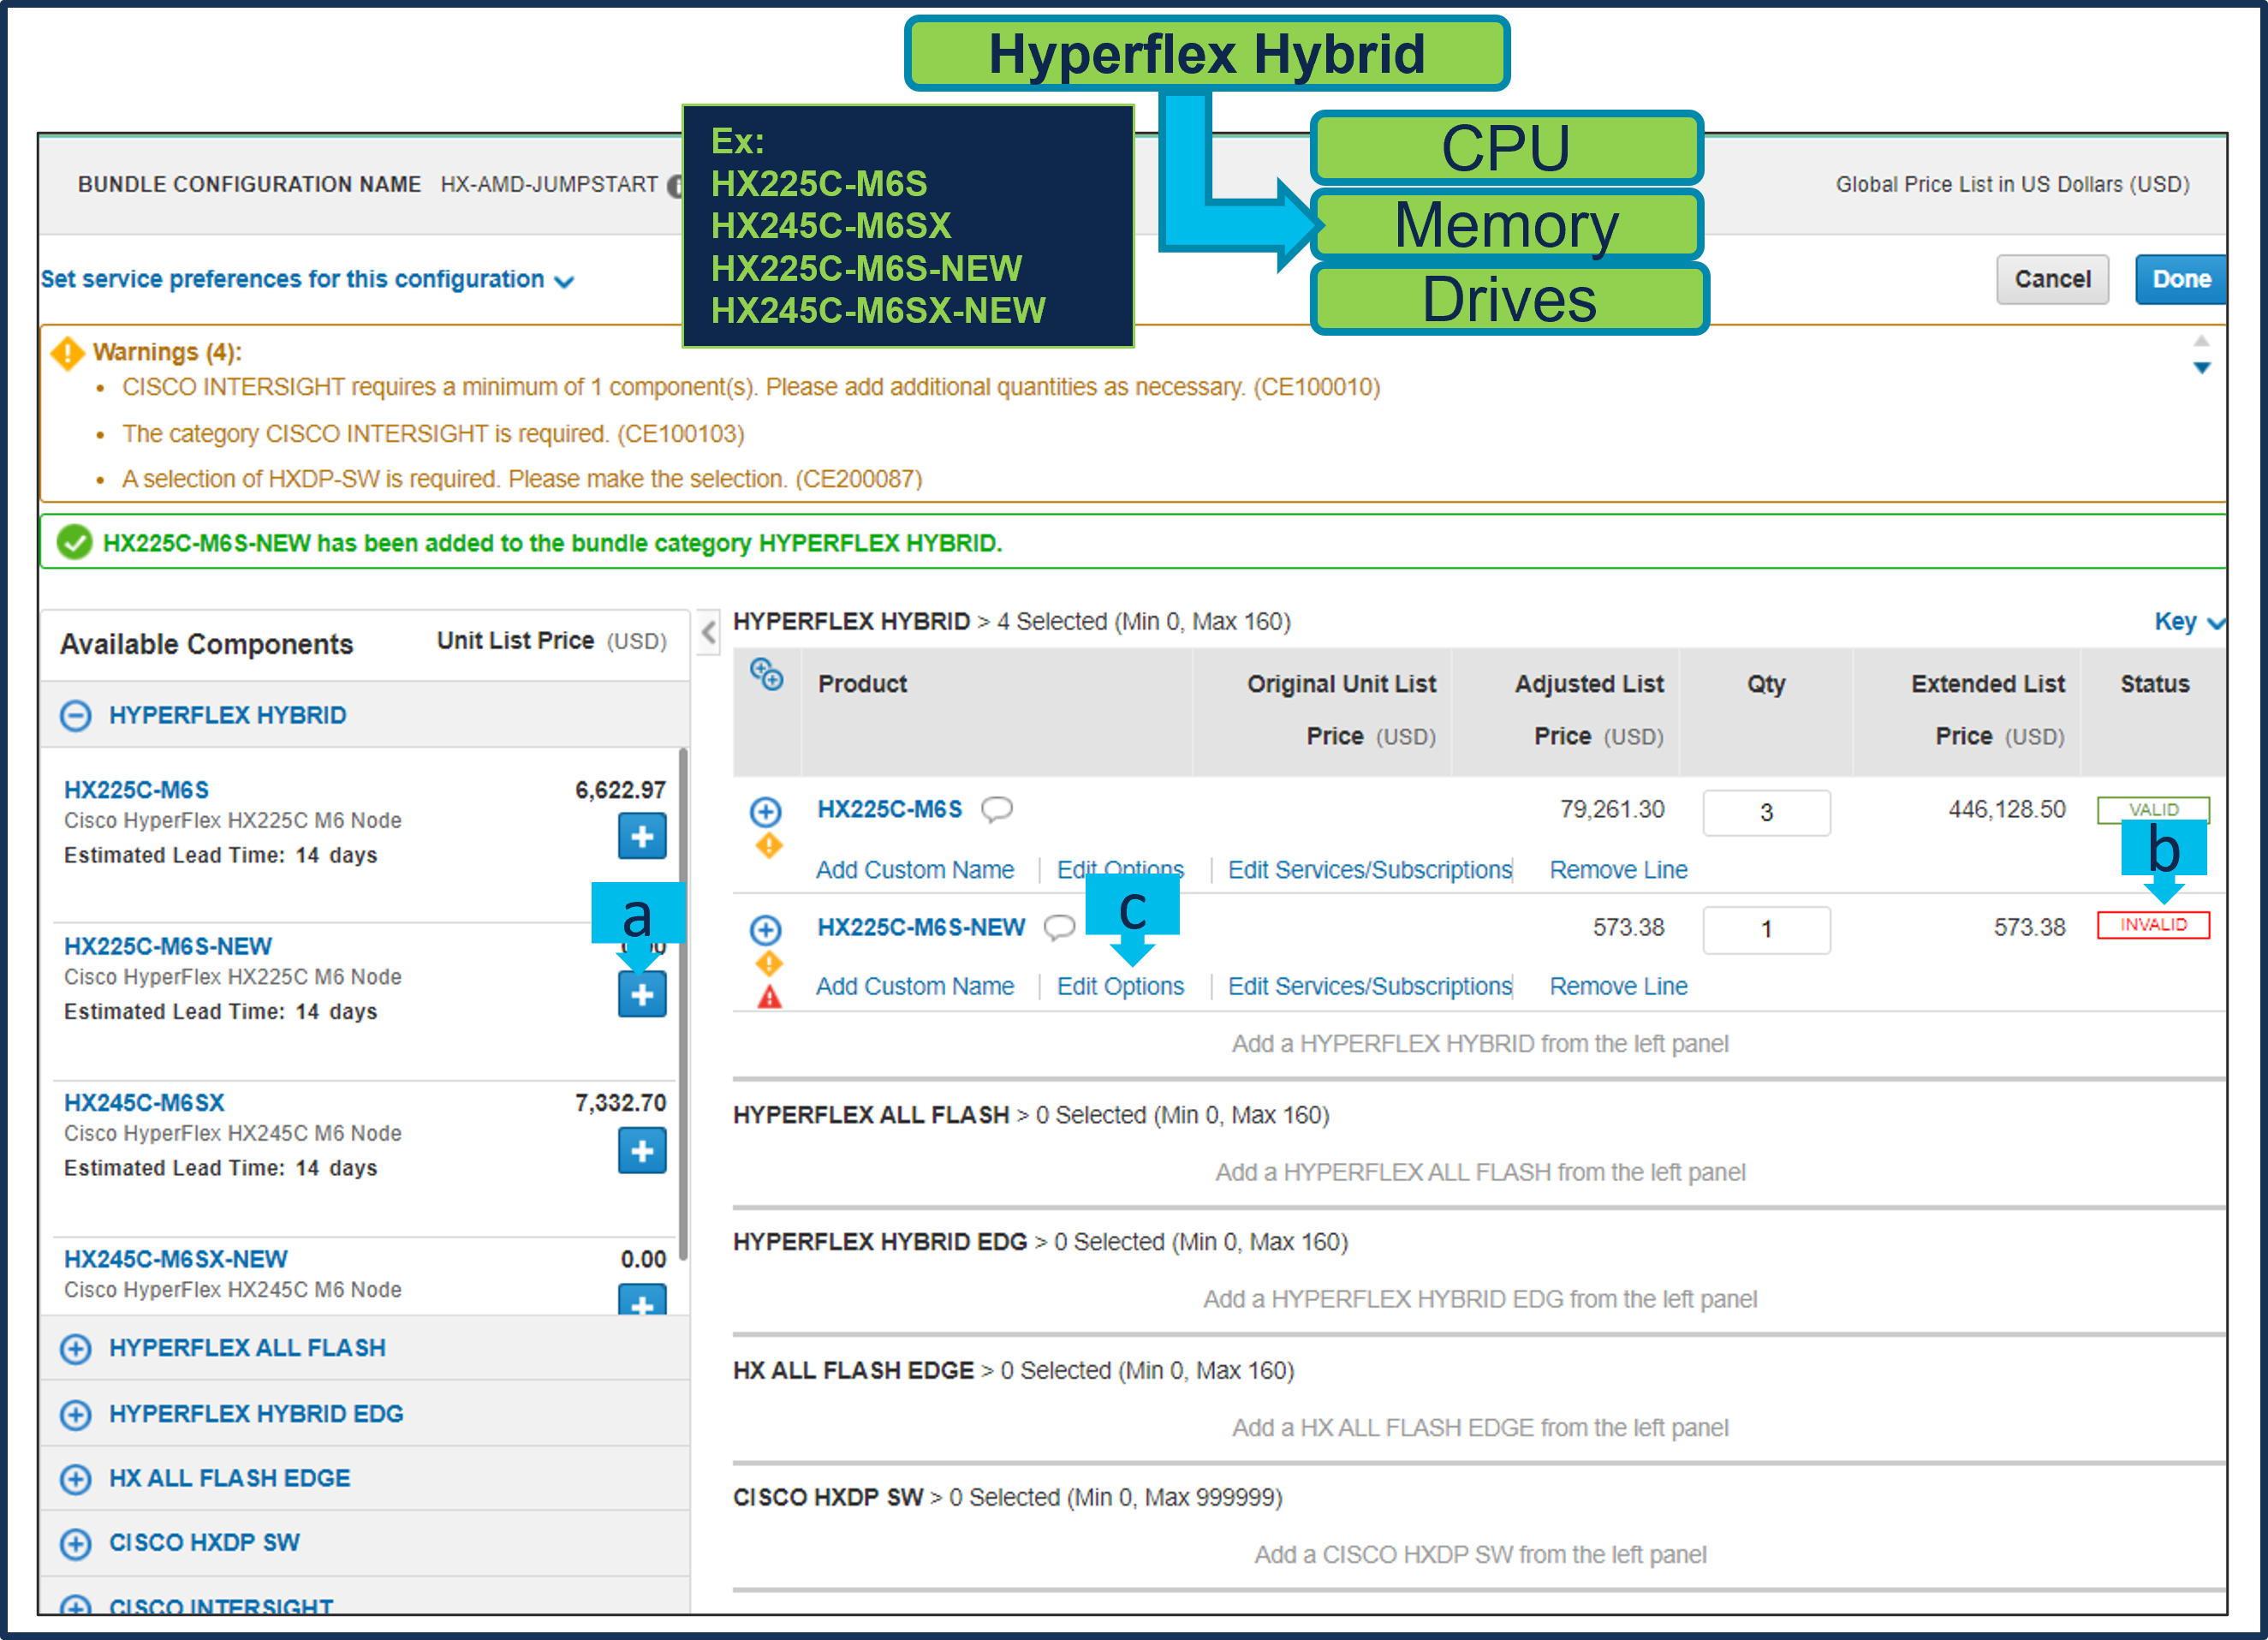Collapse left panel with arrow handle
The height and width of the screenshot is (1640, 2268).
coord(708,632)
